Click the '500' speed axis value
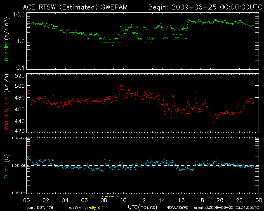 (19, 86)
